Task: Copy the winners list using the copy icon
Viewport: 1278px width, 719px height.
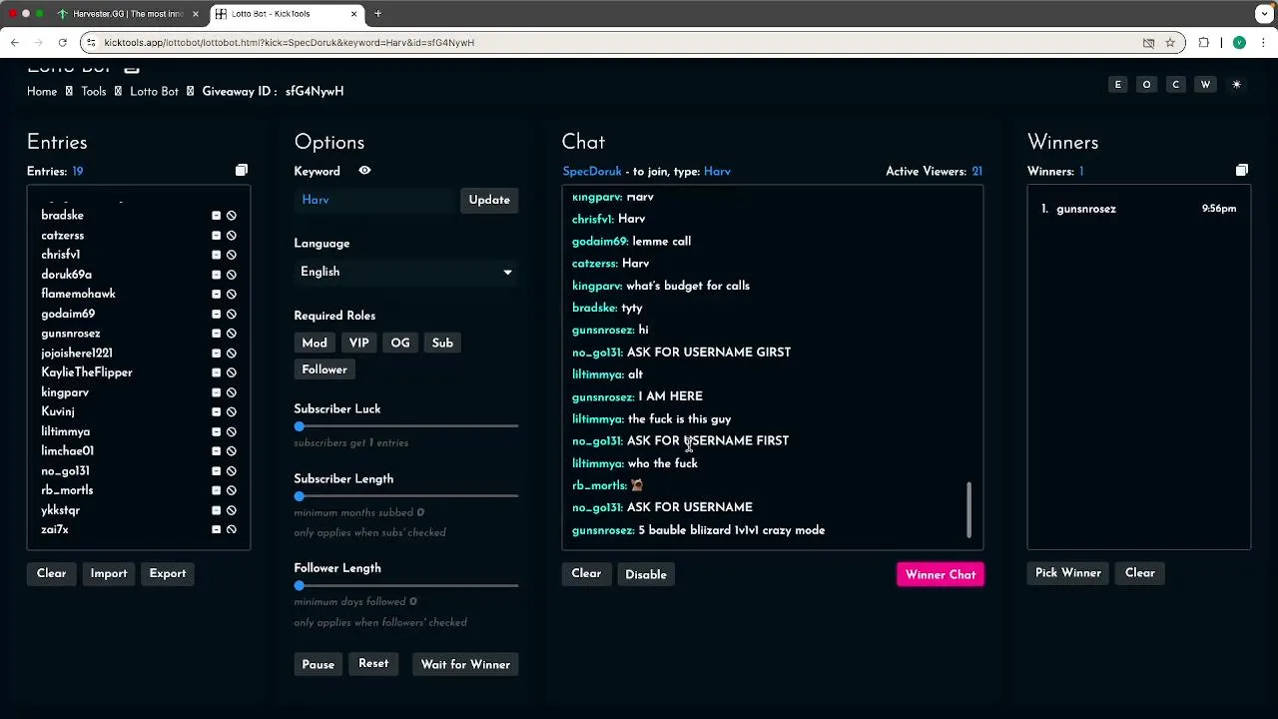Action: coord(1242,171)
